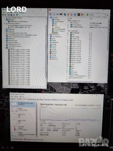Collapse the Дискови устройства node in Device Manager
Image resolution: width=113 pixels, height=151 pixels.
(5, 24)
